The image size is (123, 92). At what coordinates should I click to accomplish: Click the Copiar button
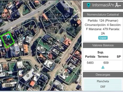click(103, 38)
